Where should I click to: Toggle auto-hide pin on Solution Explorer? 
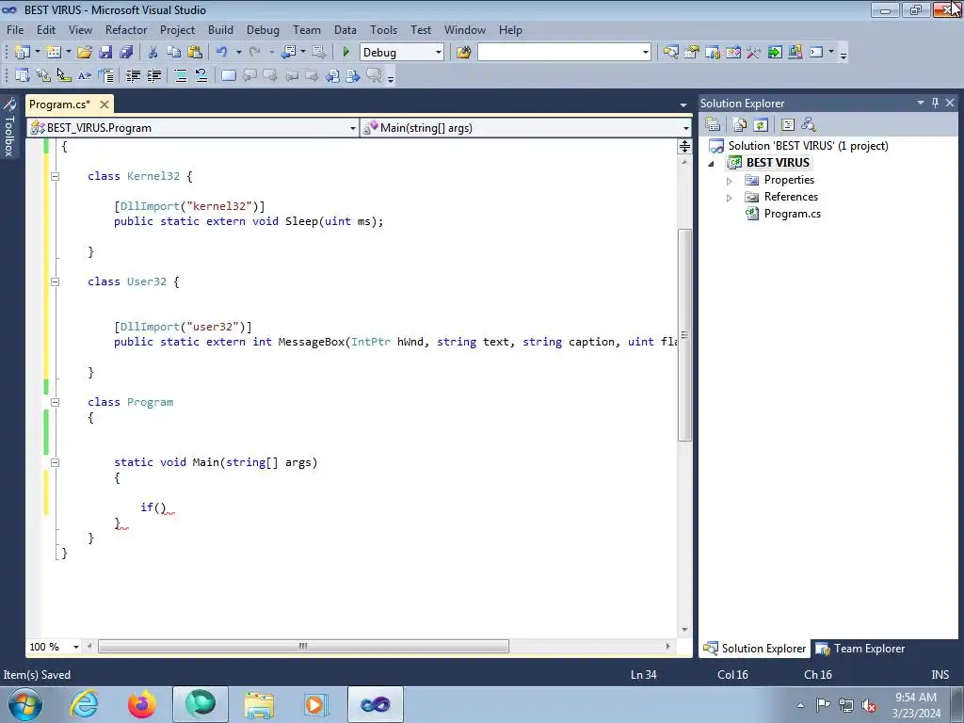[x=935, y=103]
